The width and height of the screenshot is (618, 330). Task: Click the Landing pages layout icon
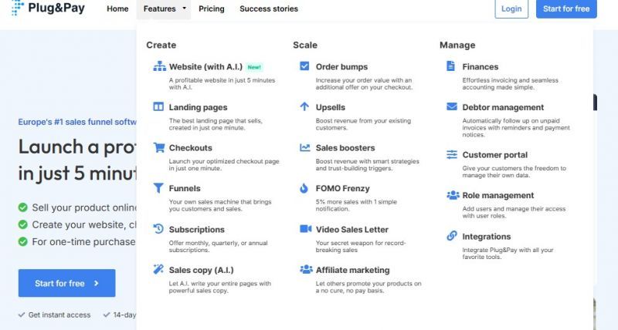(158, 107)
